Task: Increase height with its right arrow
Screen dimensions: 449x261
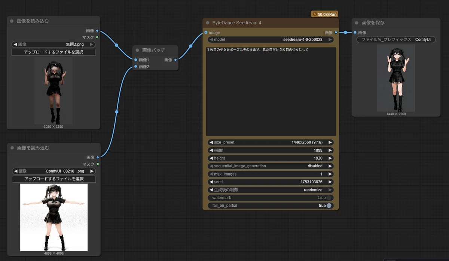Action: pyautogui.click(x=330, y=158)
